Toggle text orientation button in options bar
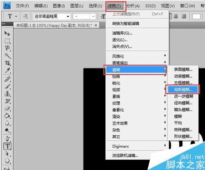 pos(25,16)
